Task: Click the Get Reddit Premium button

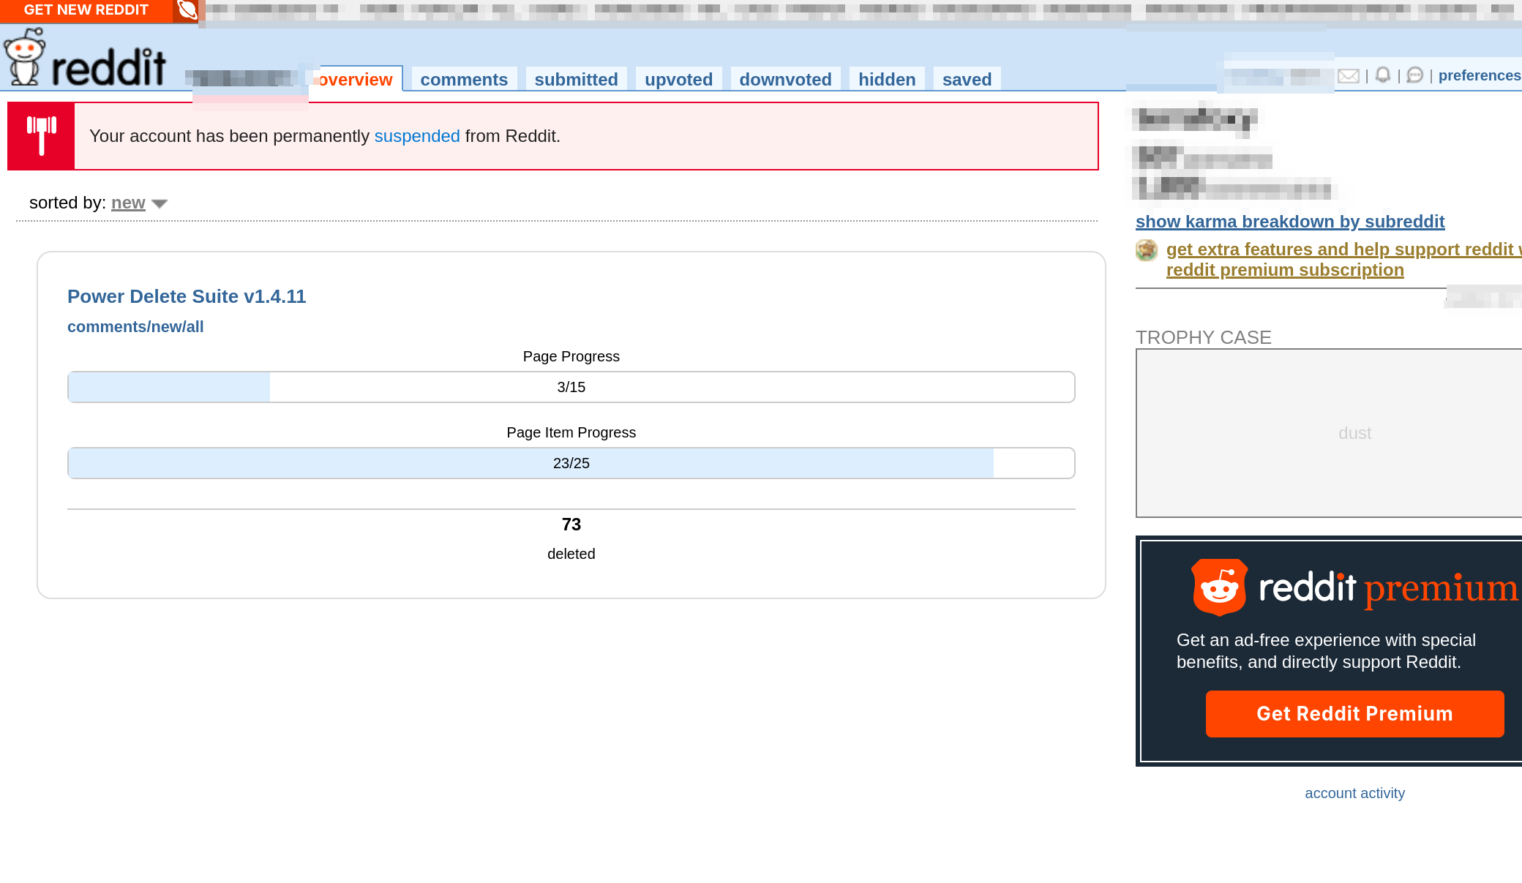Action: point(1354,713)
